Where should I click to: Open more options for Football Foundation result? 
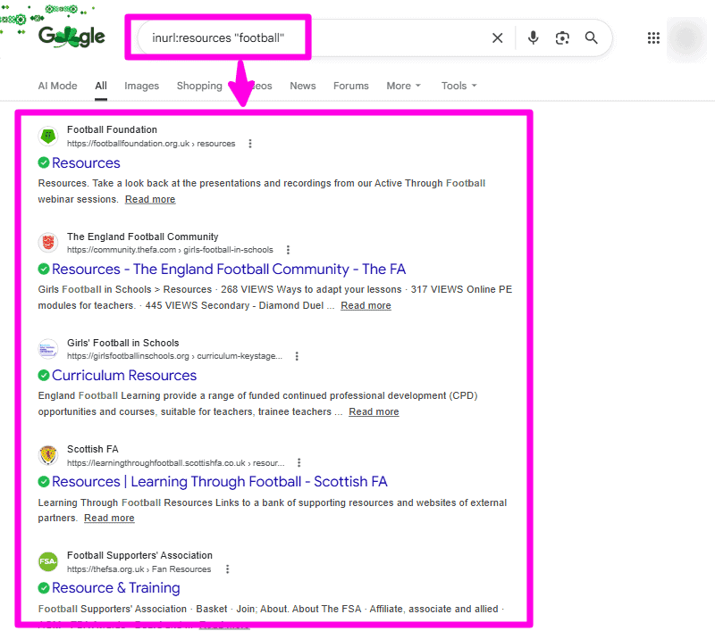point(250,144)
